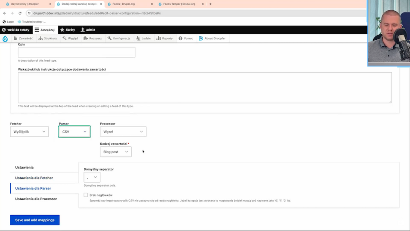The image size is (410, 231).
Task: Click the browser forward arrow
Action: 12,13
